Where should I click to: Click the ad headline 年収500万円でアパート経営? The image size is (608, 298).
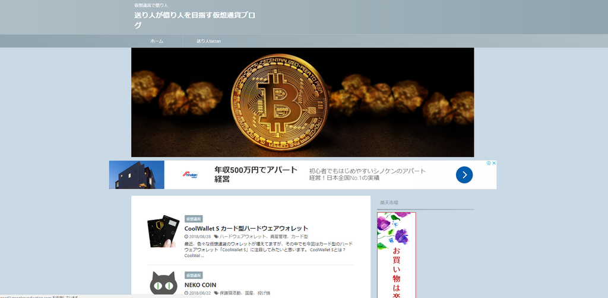256,174
